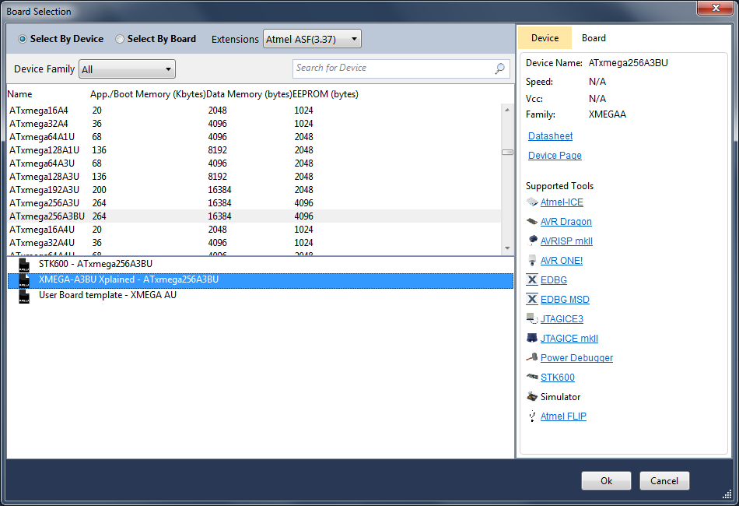Select STK600 - ATxmega256A3BU board entry
Image resolution: width=739 pixels, height=506 pixels.
pyautogui.click(x=260, y=264)
